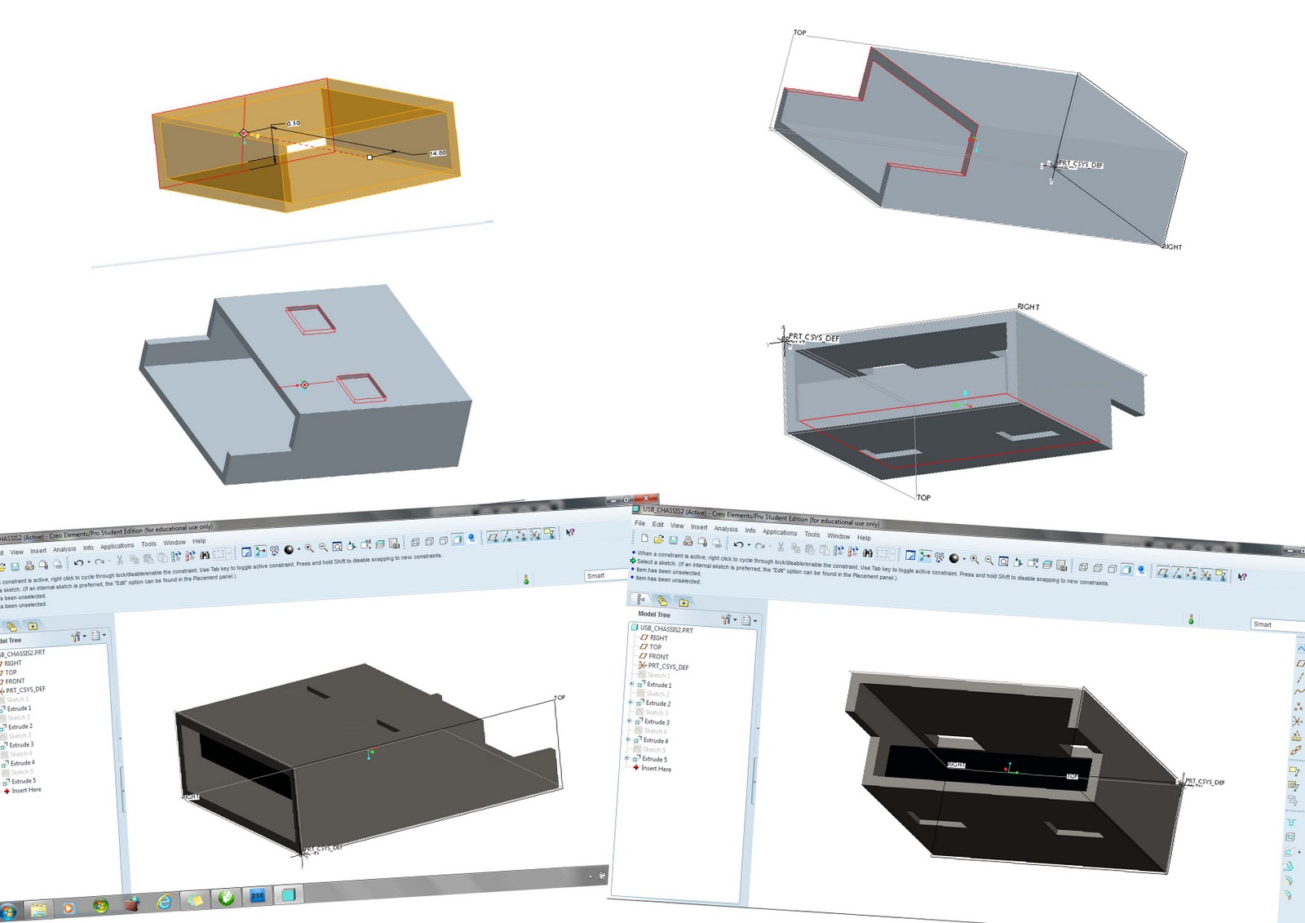Activate the Zoom In magnifier icon
This screenshot has width=1305, height=923.
(975, 560)
